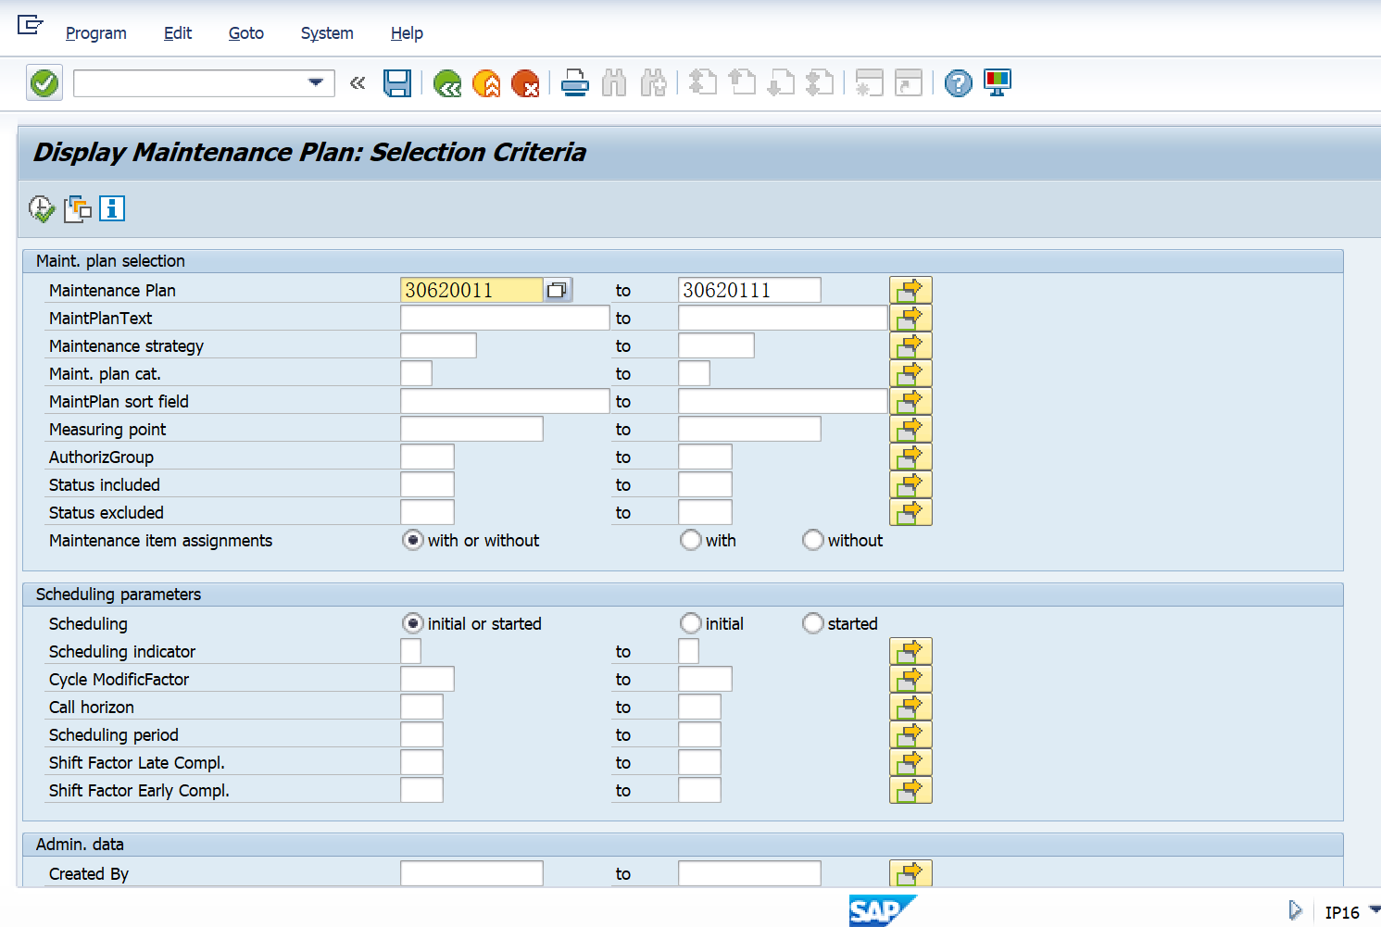
Task: Click the Save floppy disk icon
Action: 397,83
